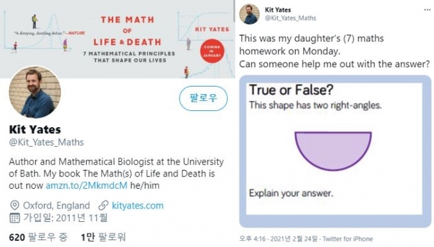Image resolution: width=434 pixels, height=247 pixels.
Task: View the 620 팔로우 중 following list
Action: [x=38, y=237]
